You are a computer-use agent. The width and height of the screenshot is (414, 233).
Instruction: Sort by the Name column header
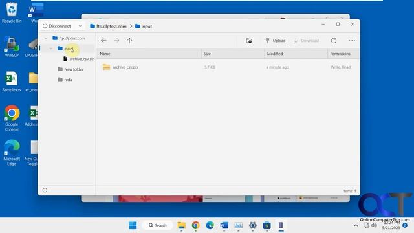148,54
